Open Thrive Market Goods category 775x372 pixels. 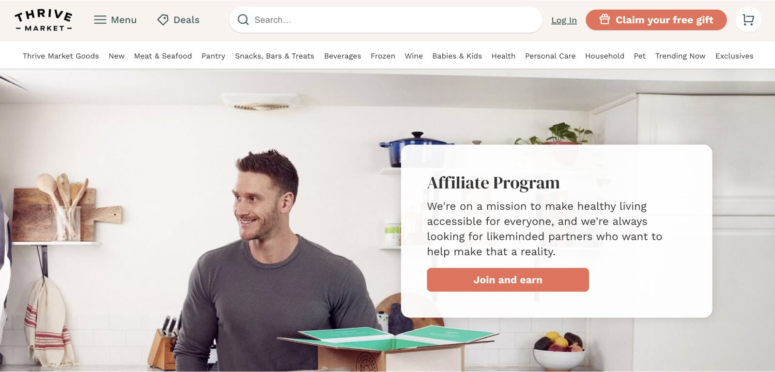pyautogui.click(x=61, y=56)
